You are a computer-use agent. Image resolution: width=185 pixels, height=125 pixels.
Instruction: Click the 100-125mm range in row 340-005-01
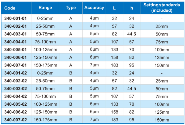coord(45,50)
